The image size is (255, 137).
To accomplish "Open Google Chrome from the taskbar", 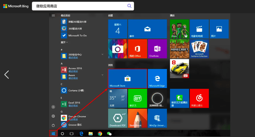I will (x=100, y=134).
